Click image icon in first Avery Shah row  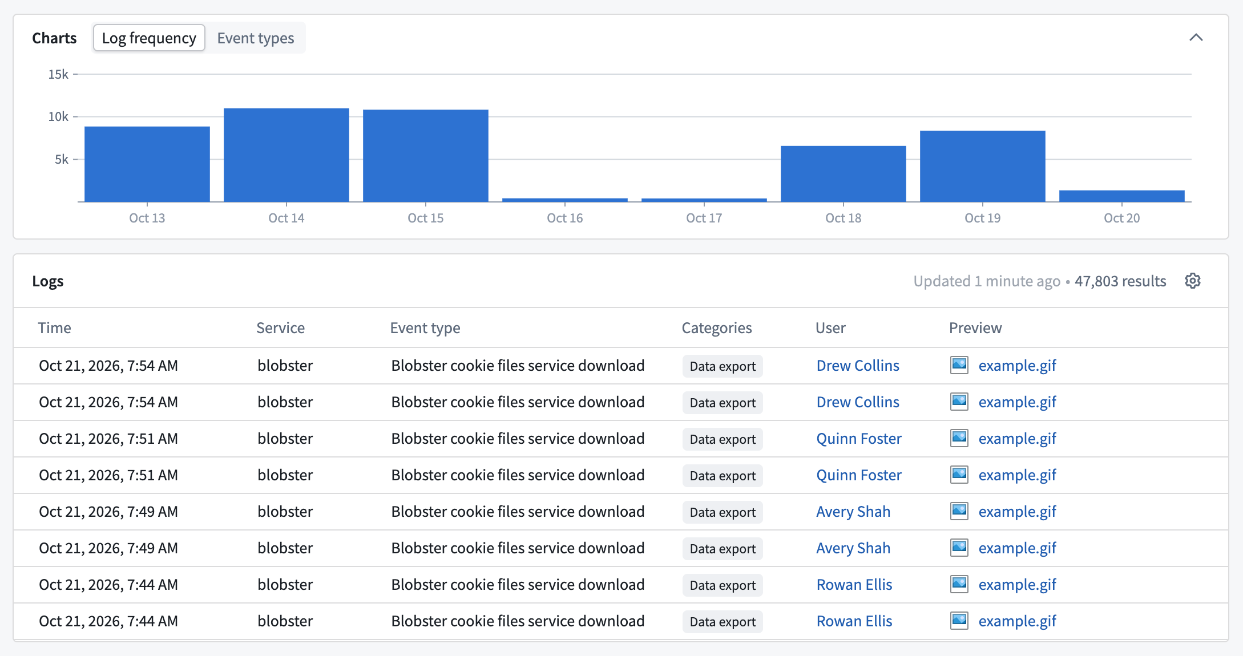tap(959, 511)
